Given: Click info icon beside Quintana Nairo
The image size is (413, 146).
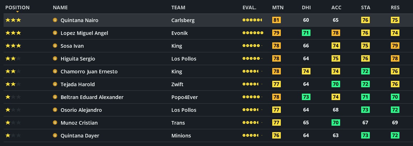Looking at the screenshot, I should tap(55, 20).
